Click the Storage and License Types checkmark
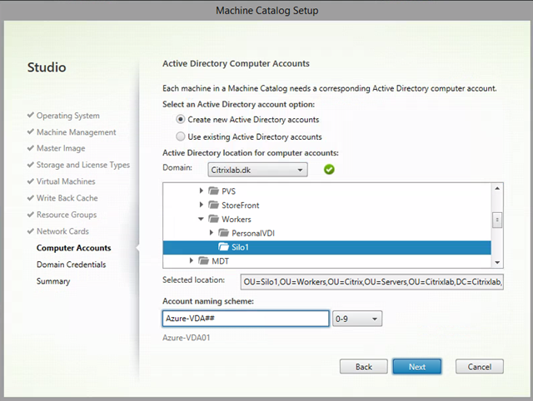533x401 pixels. [31, 165]
